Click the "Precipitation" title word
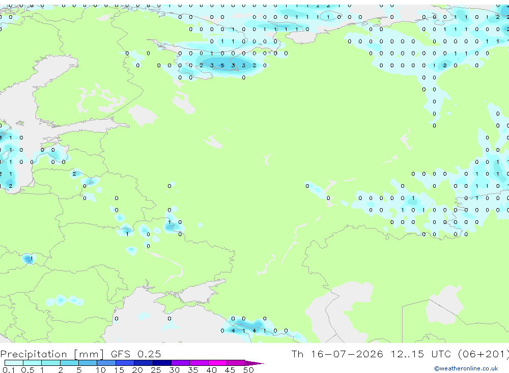 34,354
